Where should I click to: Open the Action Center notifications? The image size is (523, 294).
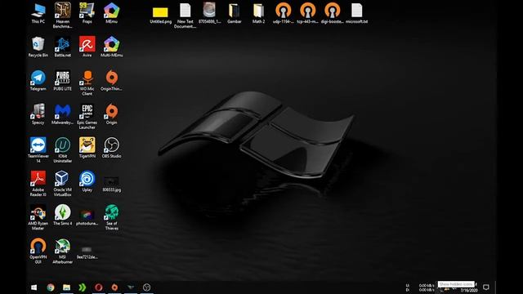coord(486,287)
